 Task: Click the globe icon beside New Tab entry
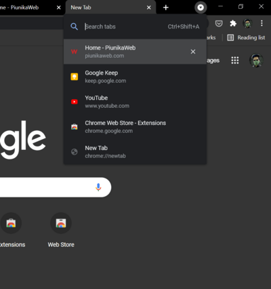[75, 152]
